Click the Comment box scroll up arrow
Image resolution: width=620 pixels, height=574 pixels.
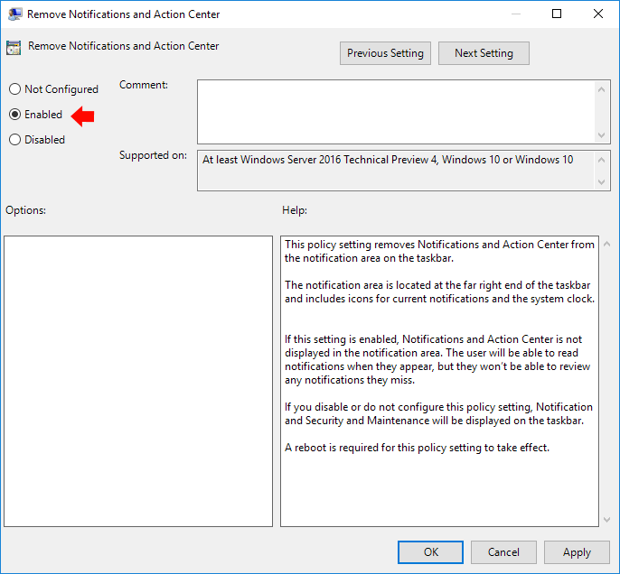[601, 89]
